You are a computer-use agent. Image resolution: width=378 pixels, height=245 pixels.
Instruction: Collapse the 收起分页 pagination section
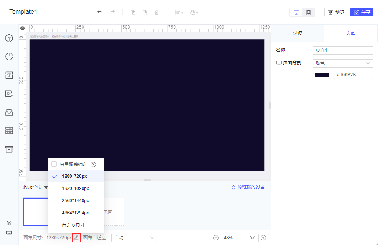click(x=36, y=187)
